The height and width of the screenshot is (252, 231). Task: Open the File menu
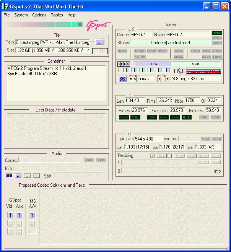[x=7, y=15]
